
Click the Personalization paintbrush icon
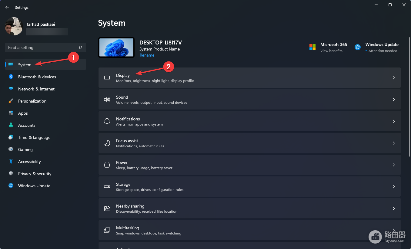coord(11,101)
